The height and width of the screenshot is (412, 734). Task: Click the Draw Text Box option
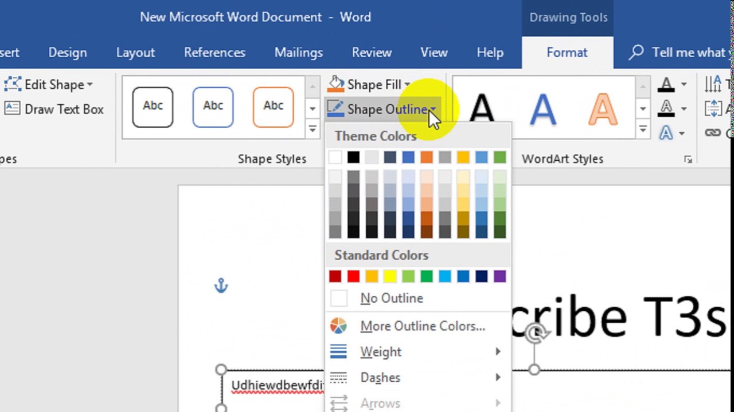pos(63,109)
